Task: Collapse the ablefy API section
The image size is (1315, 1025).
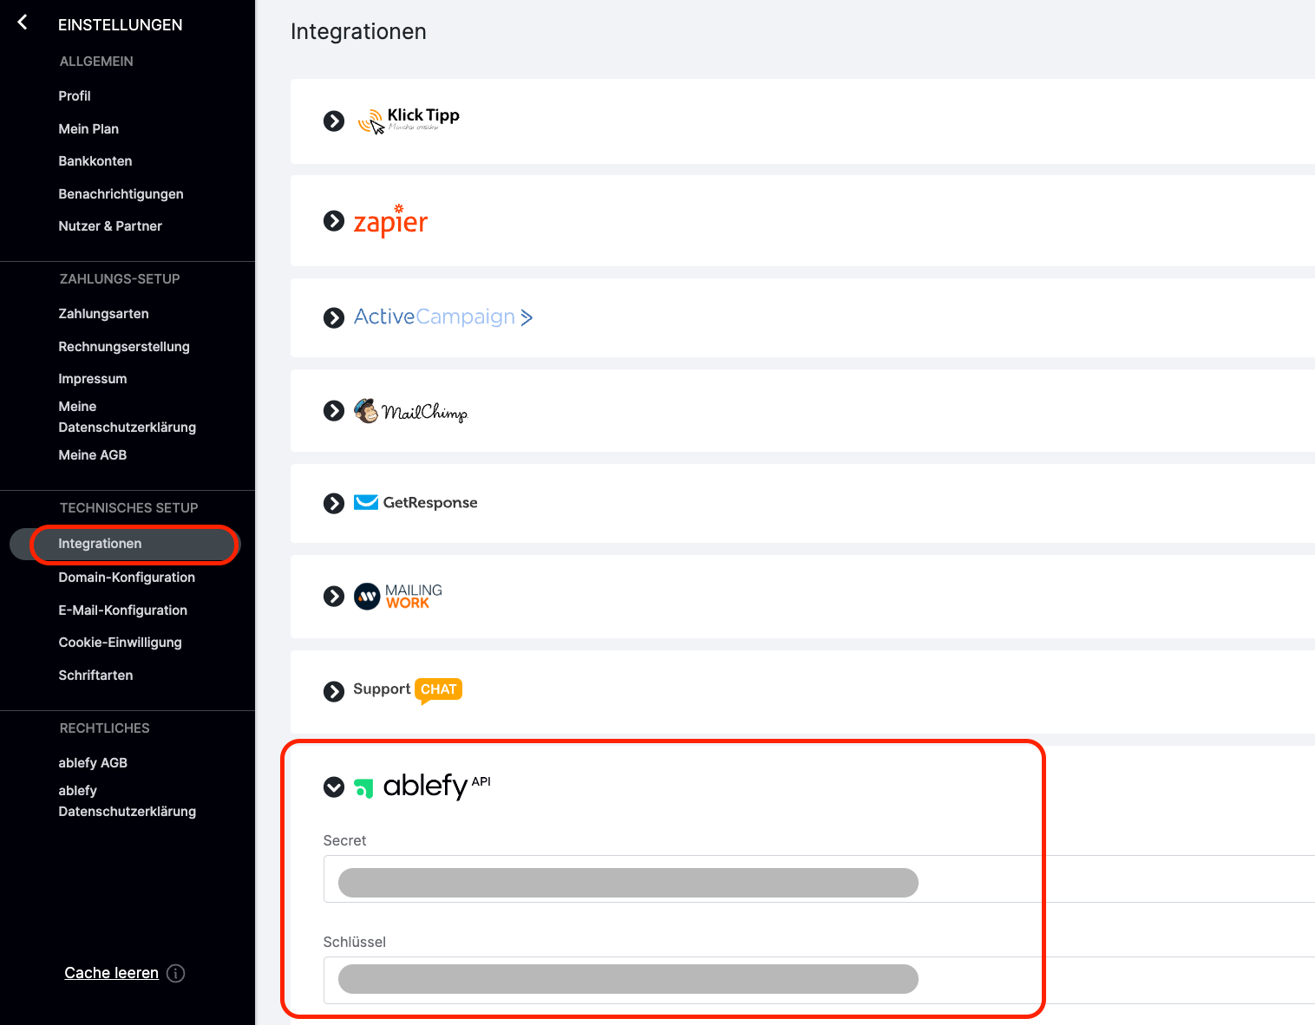Action: 334,787
